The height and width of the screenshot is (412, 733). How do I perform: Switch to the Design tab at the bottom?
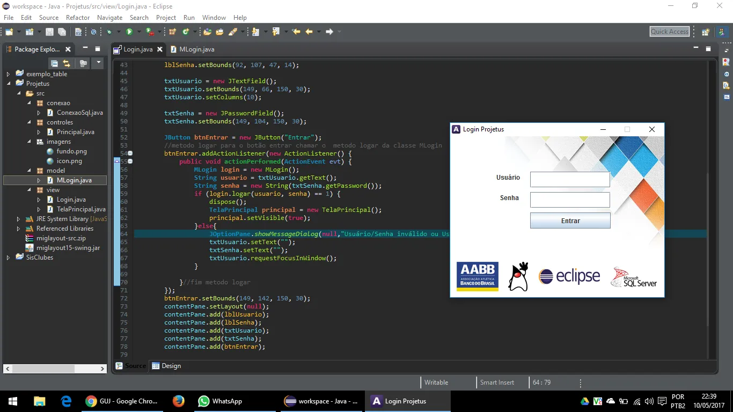pyautogui.click(x=171, y=366)
